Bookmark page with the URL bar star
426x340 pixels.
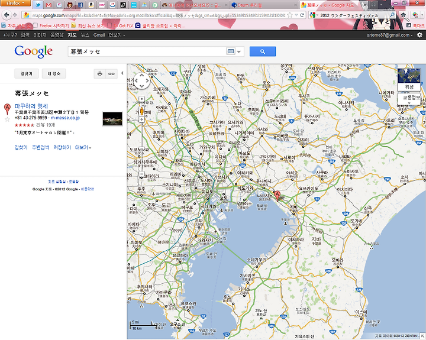pos(290,15)
